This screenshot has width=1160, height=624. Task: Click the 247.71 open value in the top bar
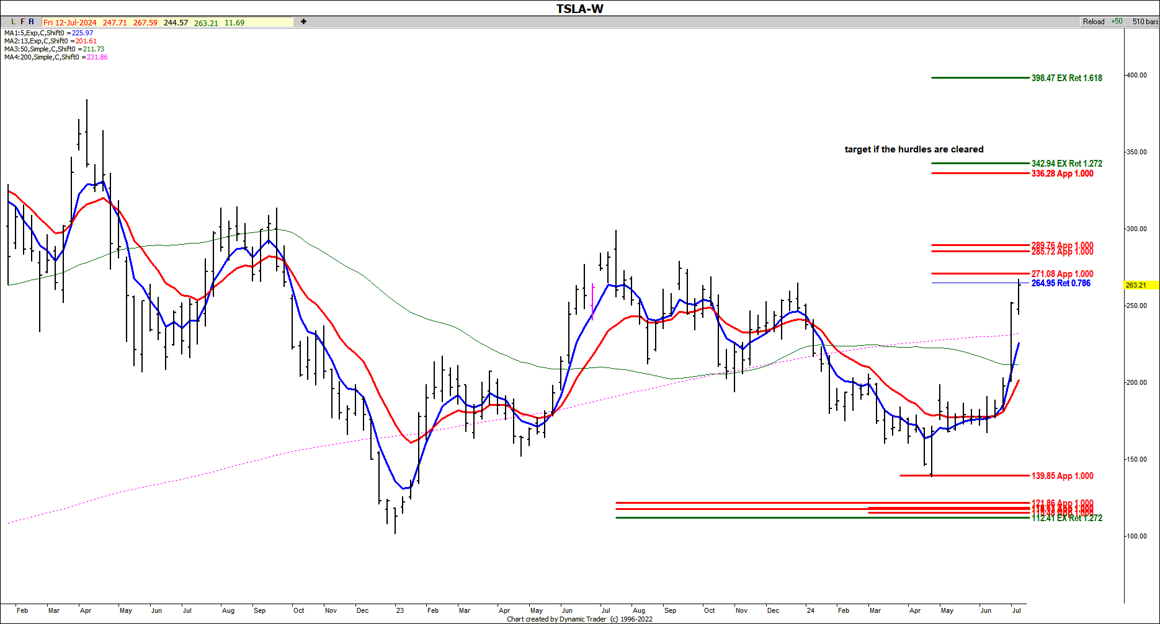pos(115,22)
